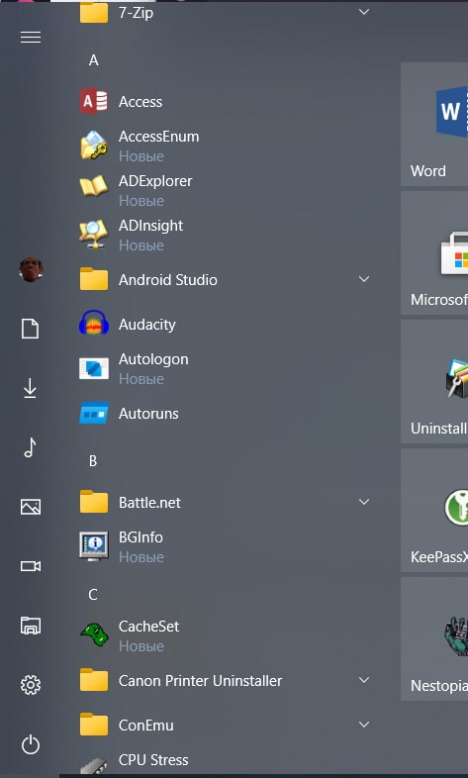Open the Microsoft Store tile

[434, 253]
